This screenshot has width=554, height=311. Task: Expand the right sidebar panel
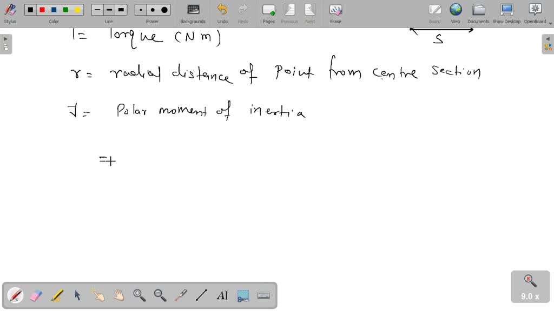coord(549,38)
